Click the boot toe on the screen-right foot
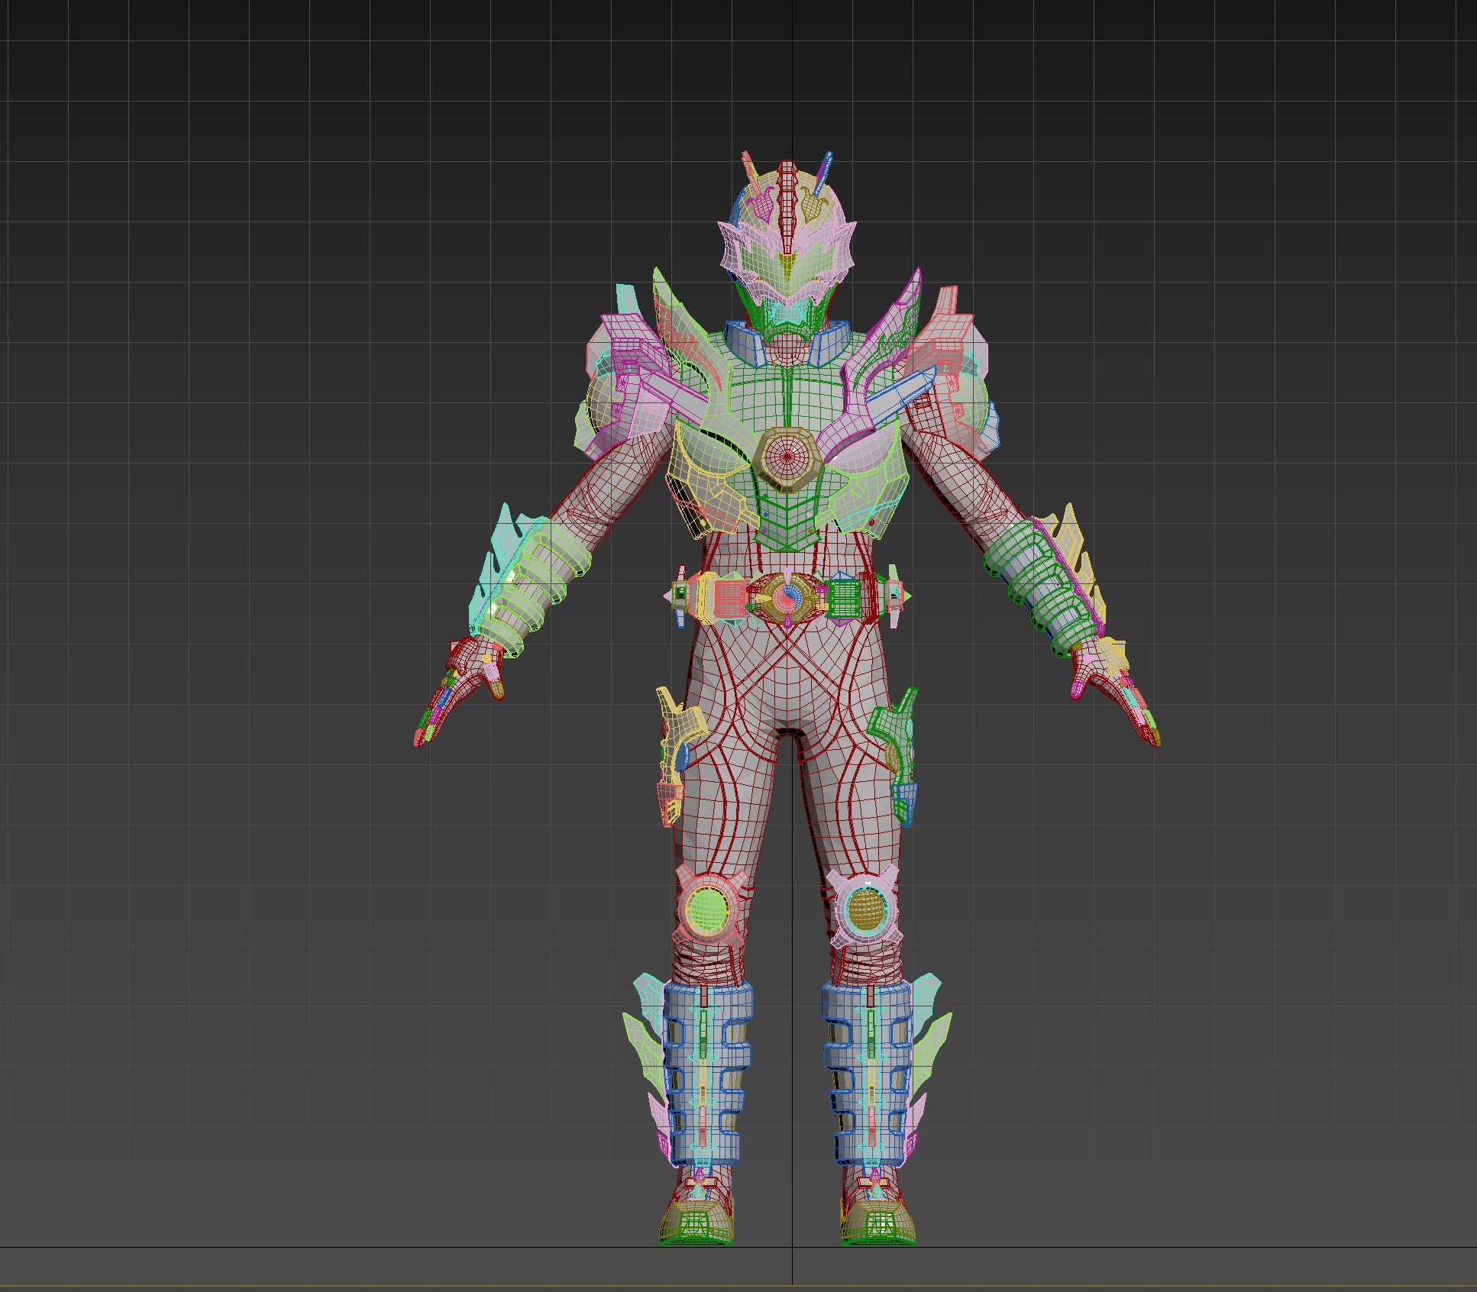The width and height of the screenshot is (1477, 1292). pos(878,1223)
